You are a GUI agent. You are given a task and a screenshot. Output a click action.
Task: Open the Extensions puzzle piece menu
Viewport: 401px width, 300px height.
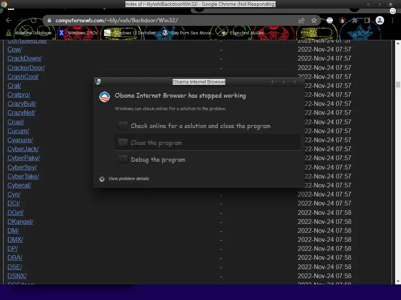point(354,20)
